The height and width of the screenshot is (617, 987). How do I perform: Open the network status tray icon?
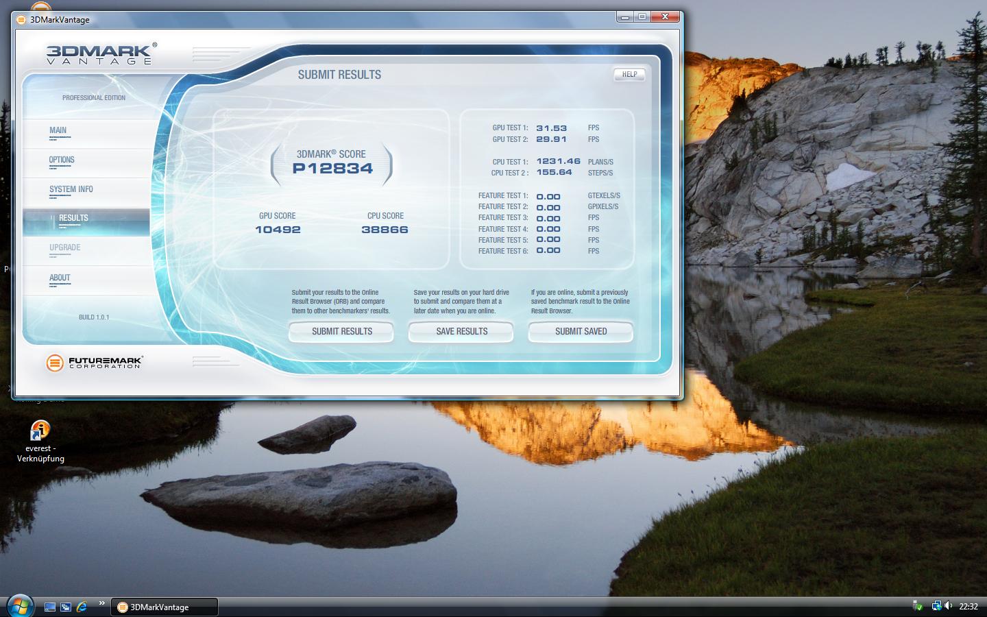point(936,606)
